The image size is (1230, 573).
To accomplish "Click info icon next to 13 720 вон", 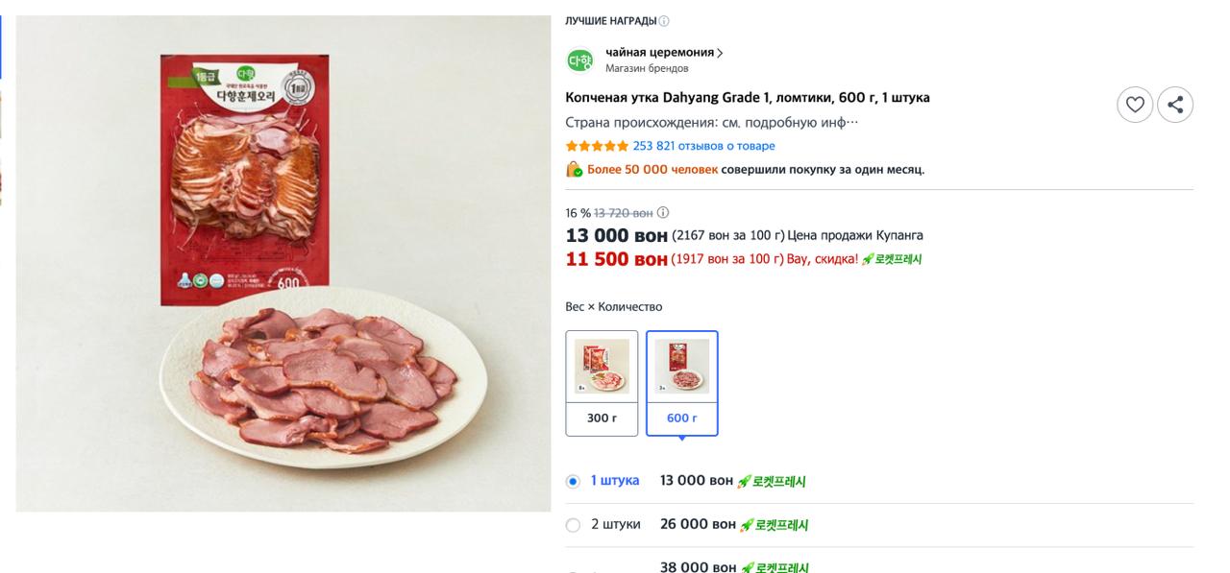I will [x=663, y=213].
